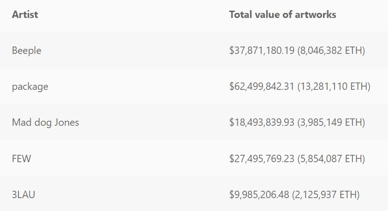Click the Total value of artworks header
Image resolution: width=388 pixels, height=211 pixels.
point(282,15)
